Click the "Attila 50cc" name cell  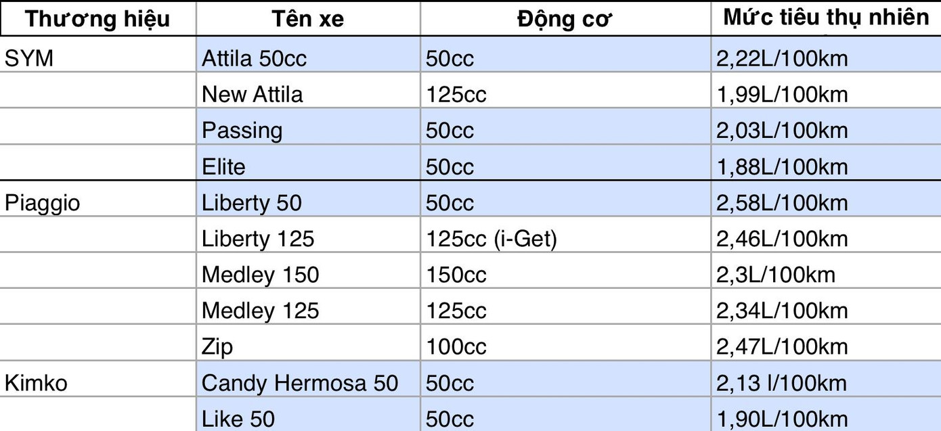[x=255, y=58]
